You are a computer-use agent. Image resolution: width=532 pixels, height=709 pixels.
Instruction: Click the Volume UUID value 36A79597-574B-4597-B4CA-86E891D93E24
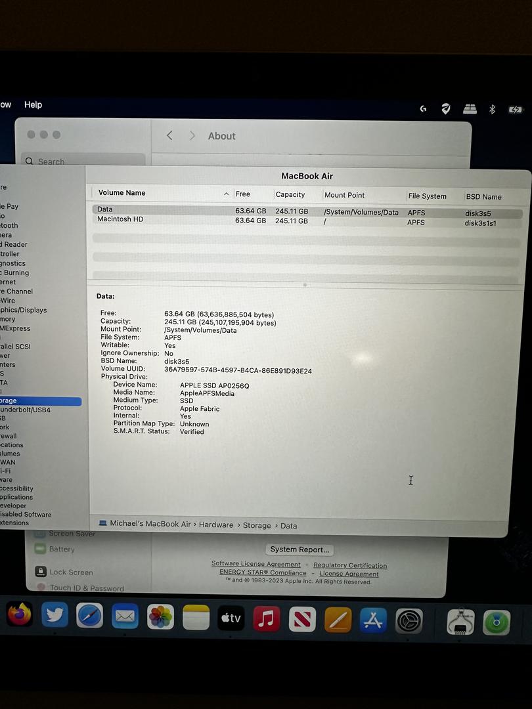click(x=238, y=370)
